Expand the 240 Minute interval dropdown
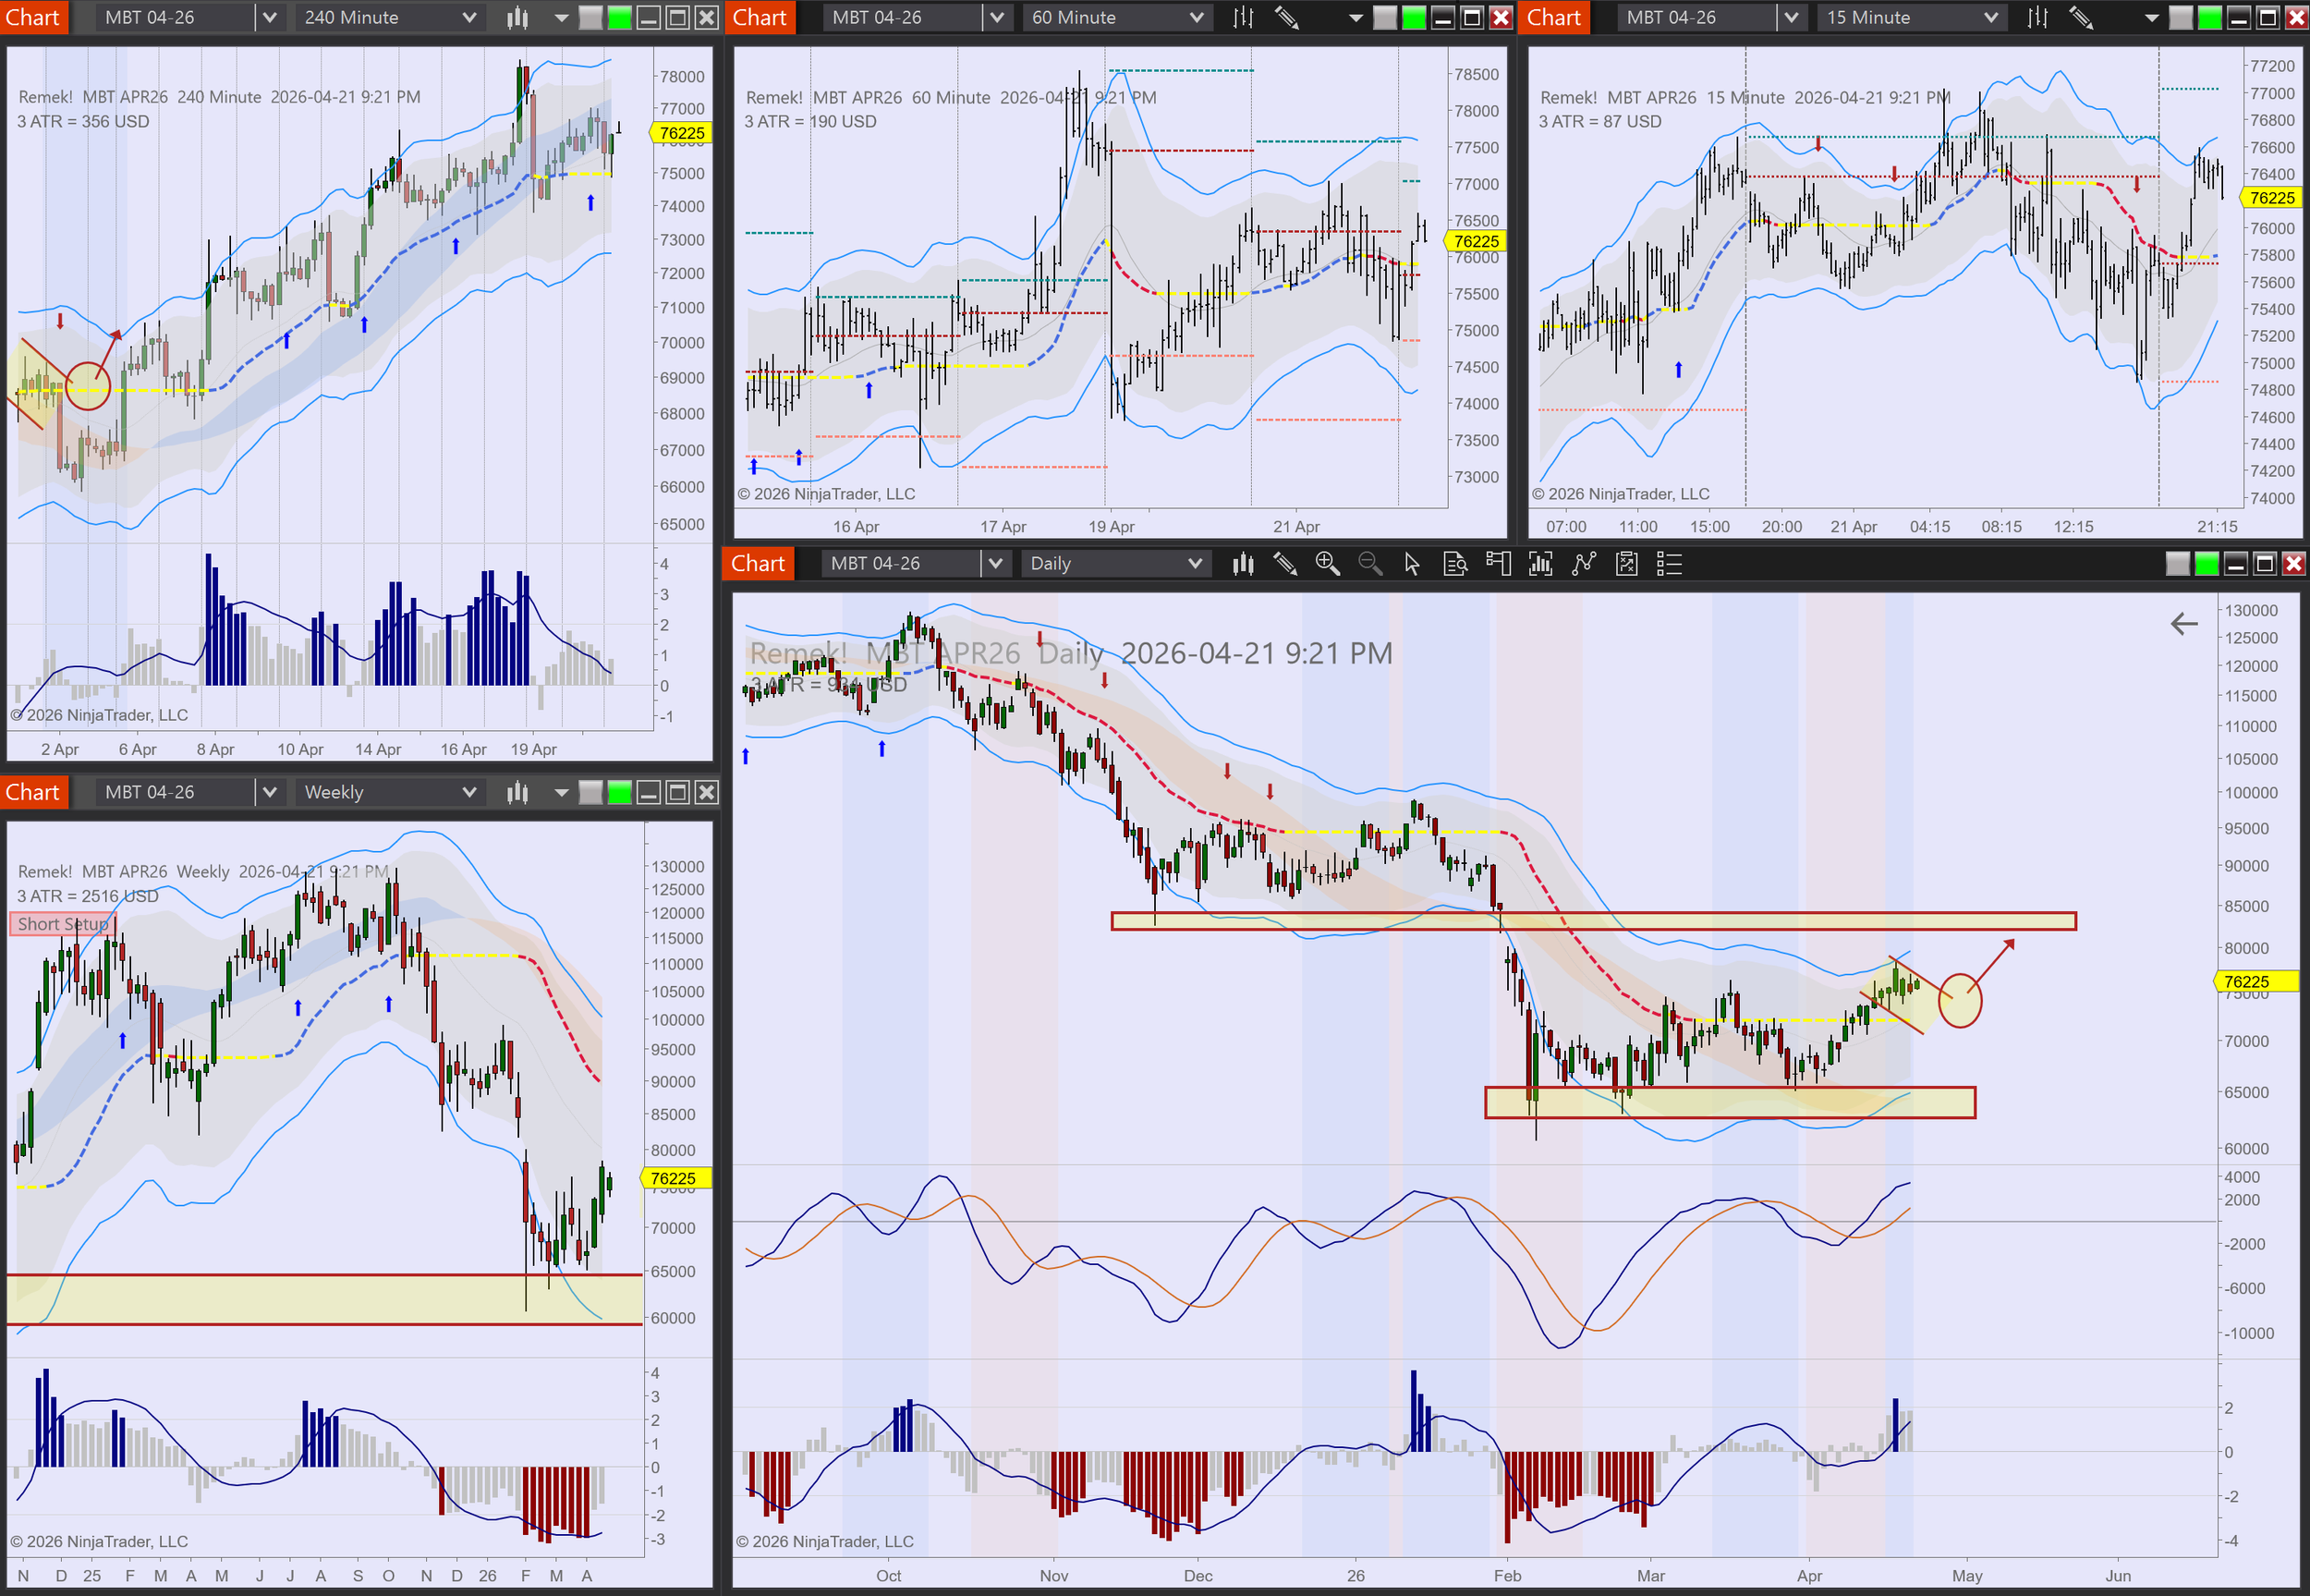Image resolution: width=2310 pixels, height=1596 pixels. point(468,17)
